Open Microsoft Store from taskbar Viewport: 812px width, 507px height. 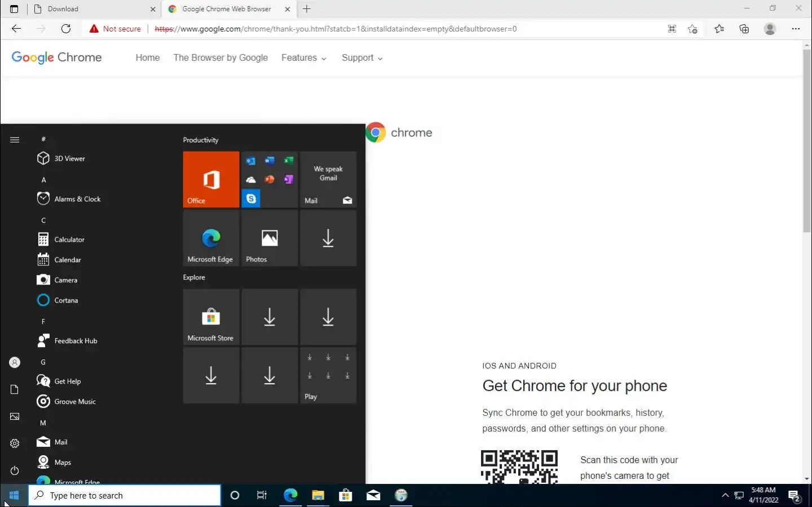click(x=346, y=496)
